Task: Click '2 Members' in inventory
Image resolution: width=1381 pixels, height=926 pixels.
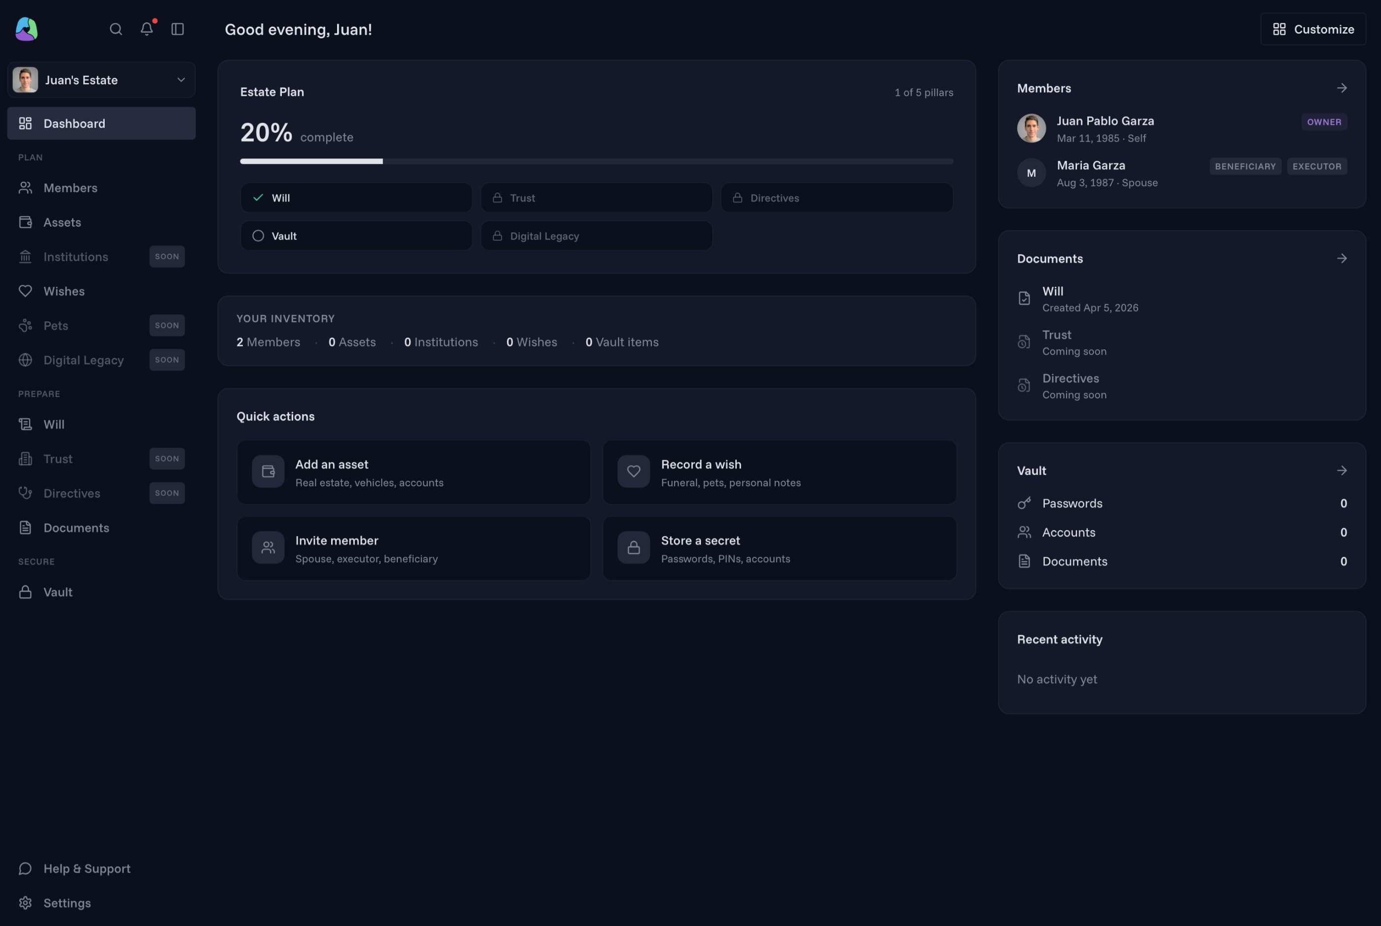Action: point(268,342)
